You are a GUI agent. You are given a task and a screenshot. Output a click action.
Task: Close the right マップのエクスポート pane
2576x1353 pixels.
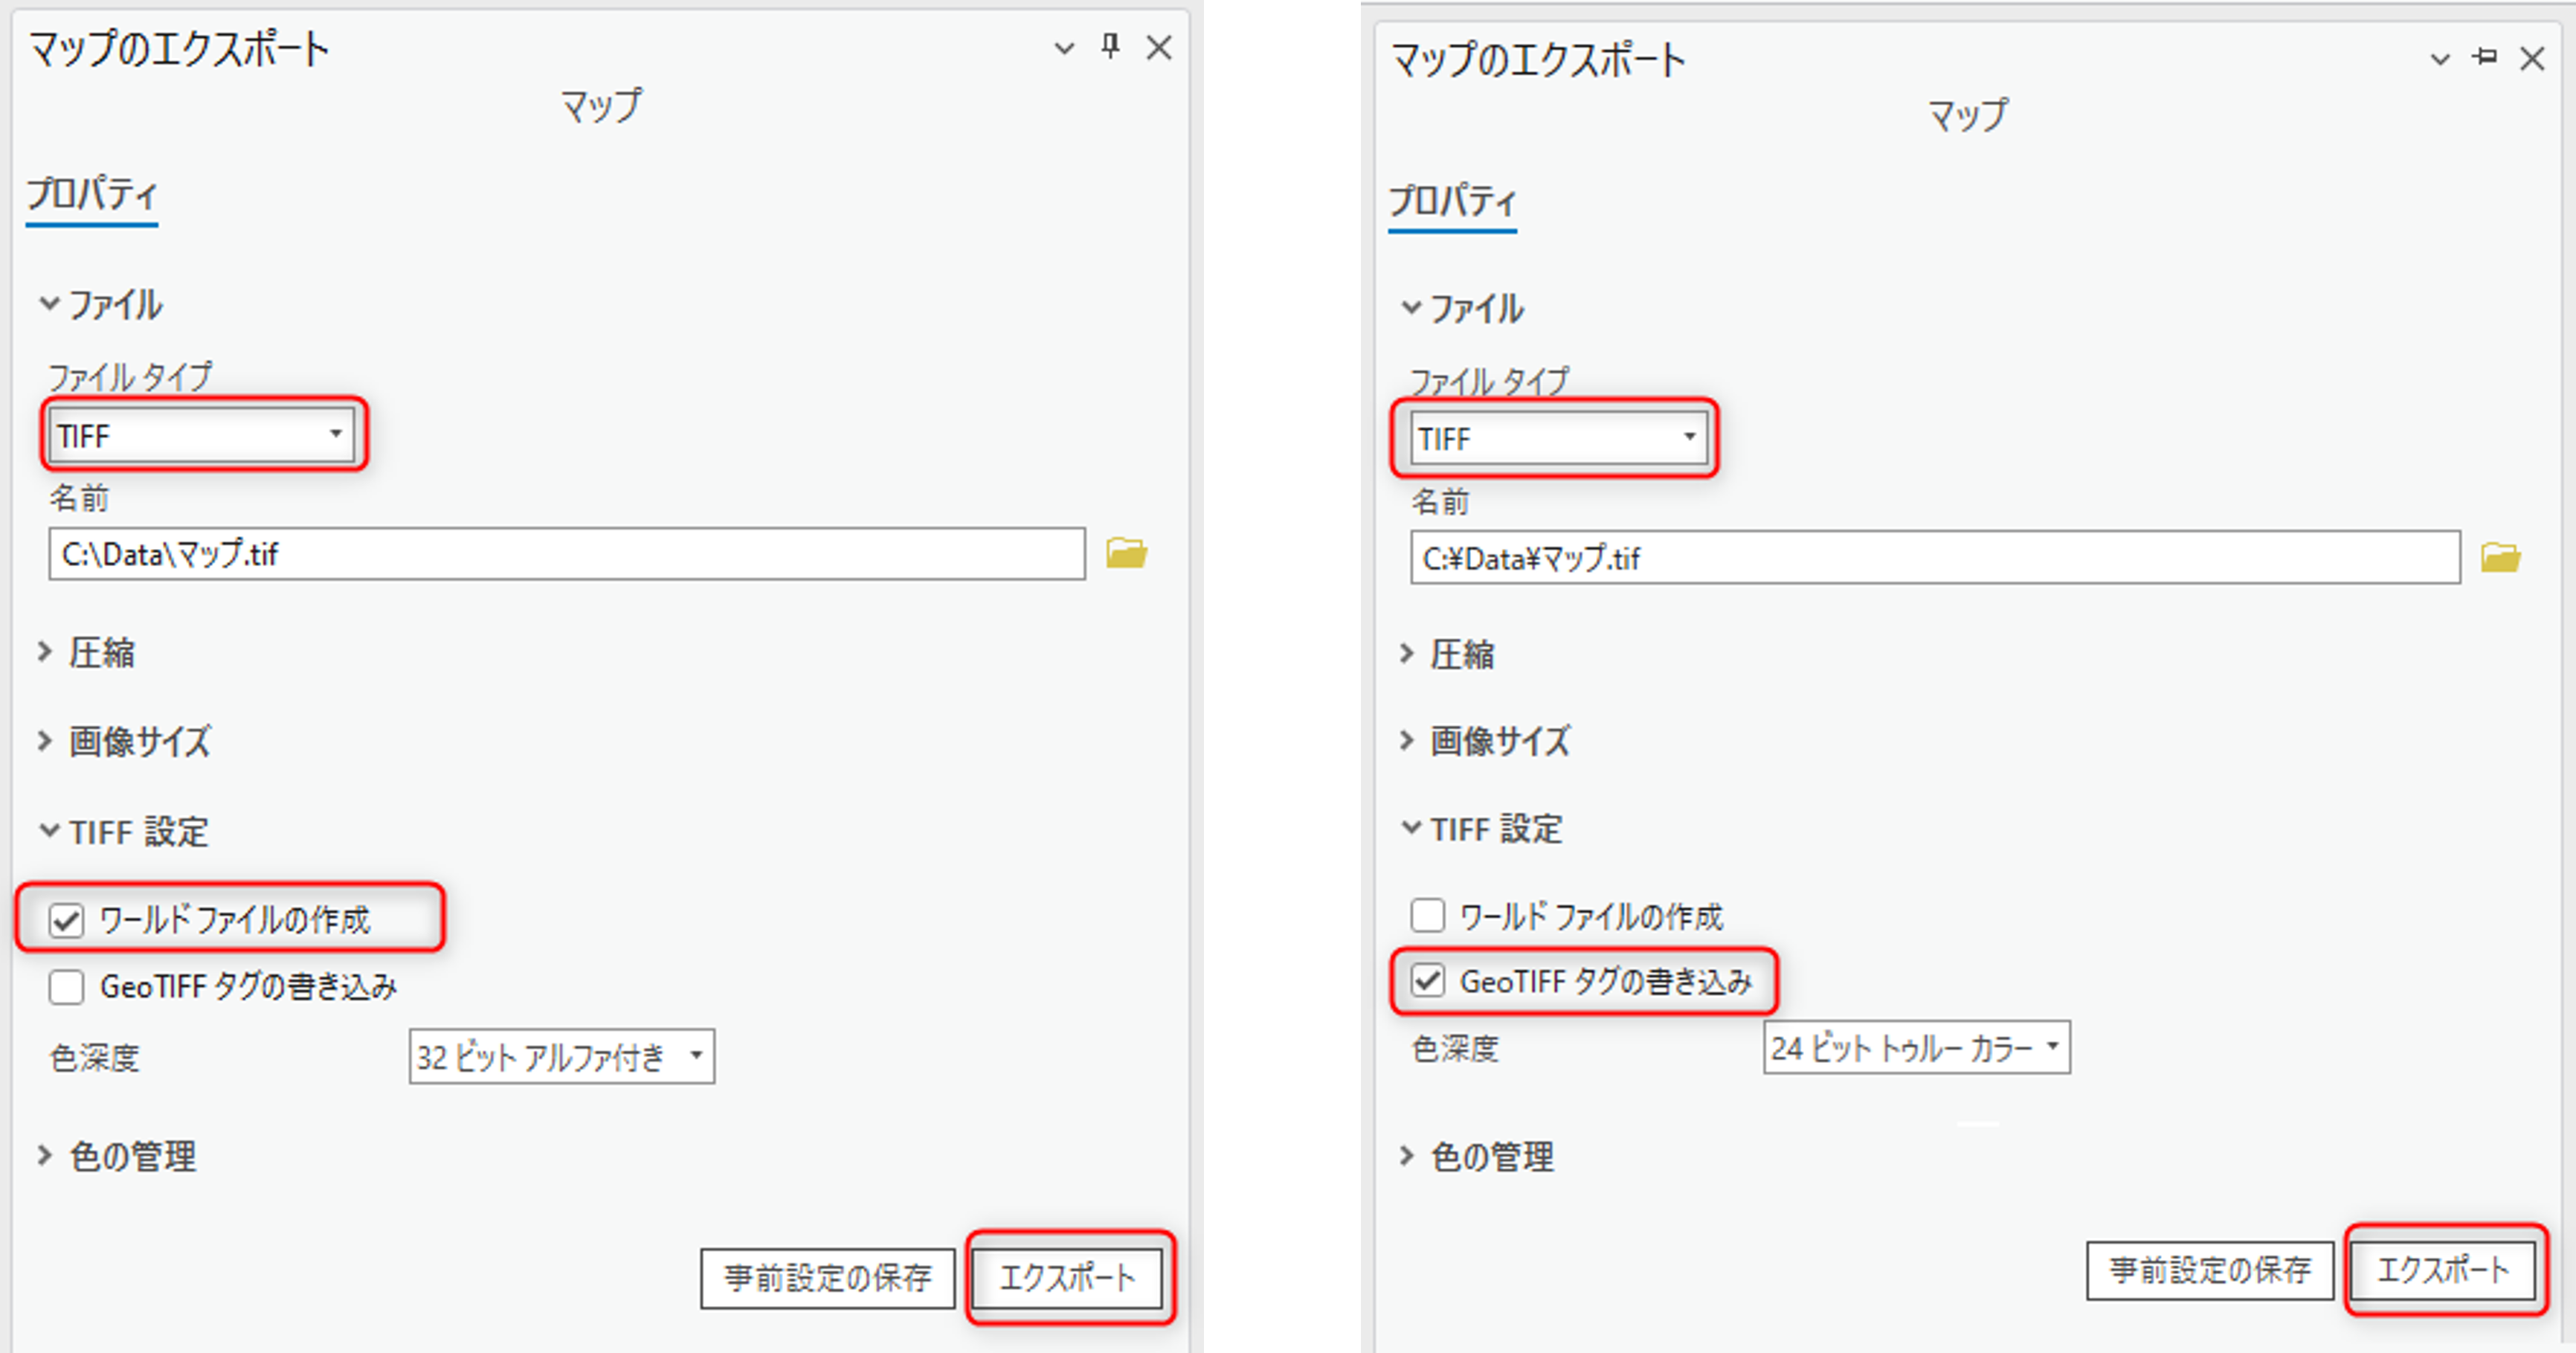[x=2532, y=59]
